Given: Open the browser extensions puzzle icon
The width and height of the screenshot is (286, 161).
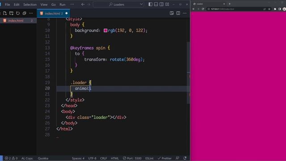Looking at the screenshot, I should click(275, 9).
